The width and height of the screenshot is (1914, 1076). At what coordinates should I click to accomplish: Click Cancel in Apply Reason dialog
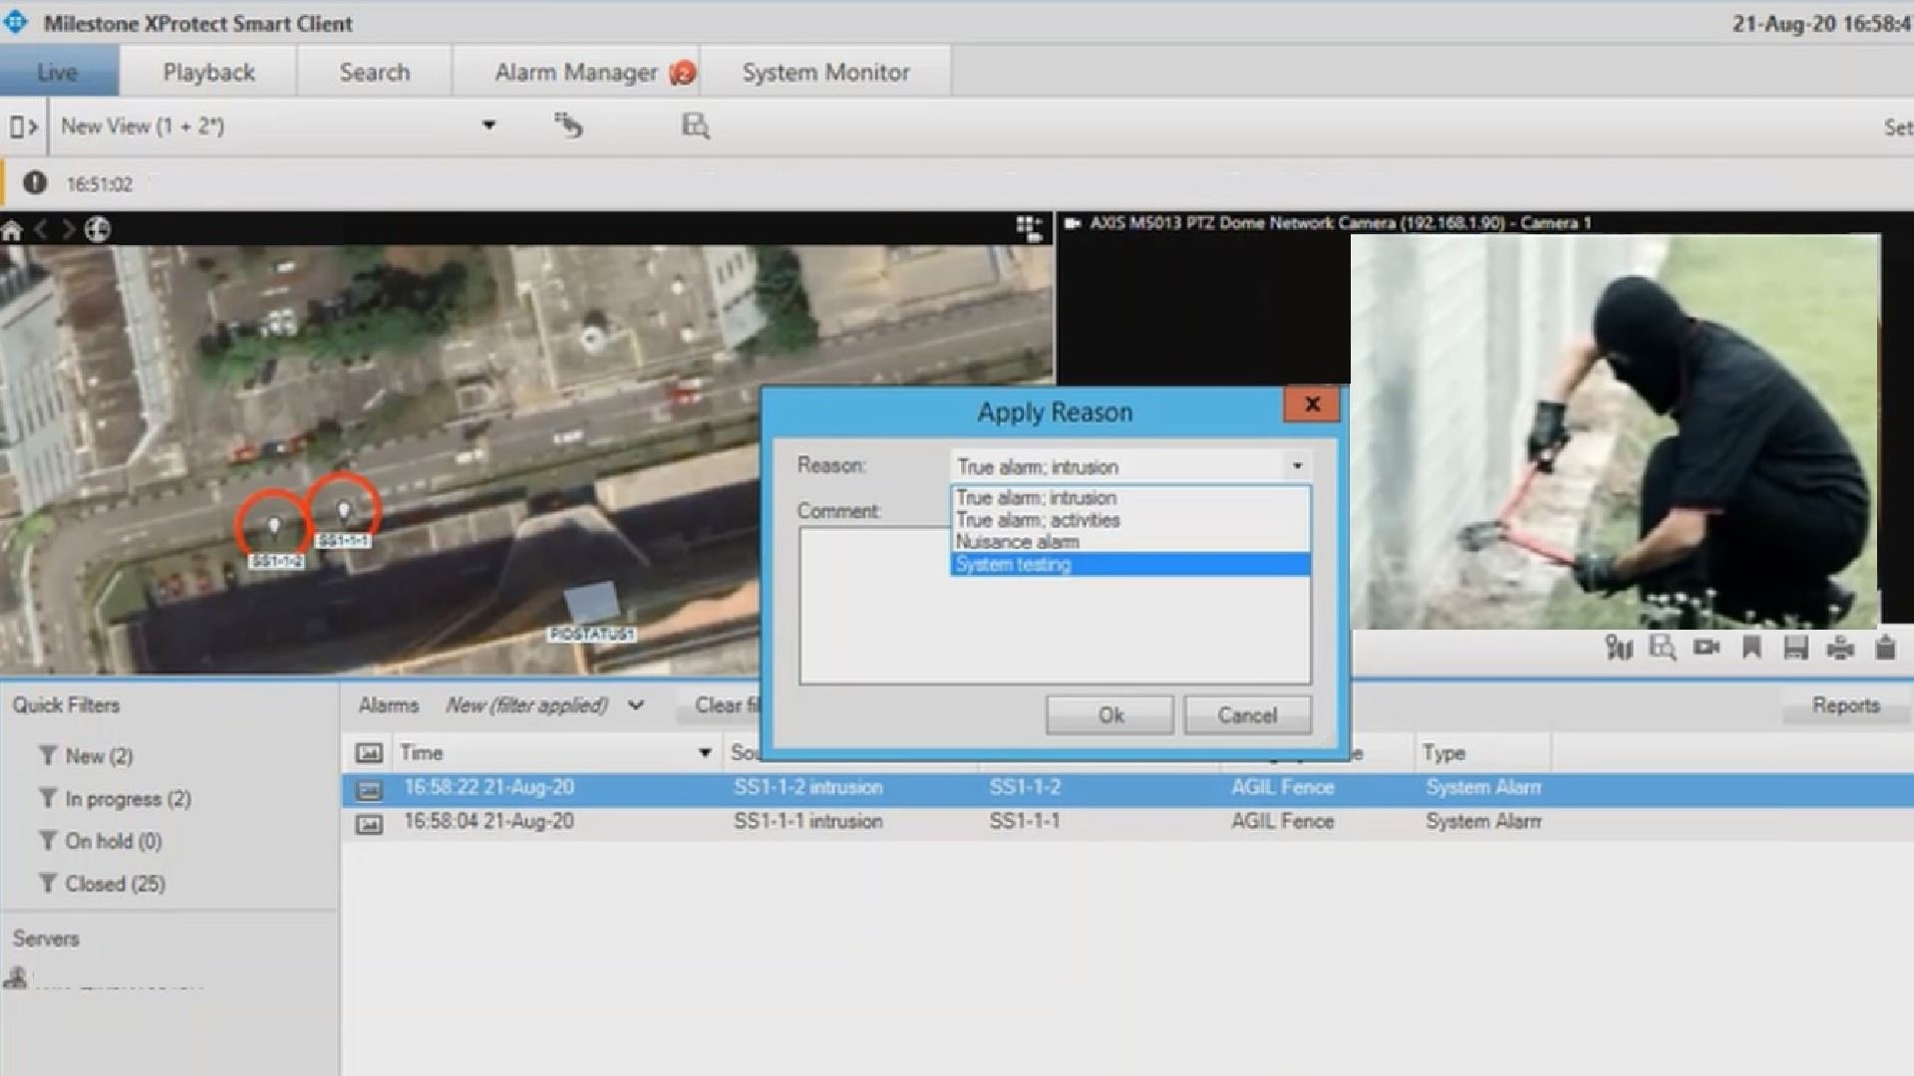tap(1247, 715)
